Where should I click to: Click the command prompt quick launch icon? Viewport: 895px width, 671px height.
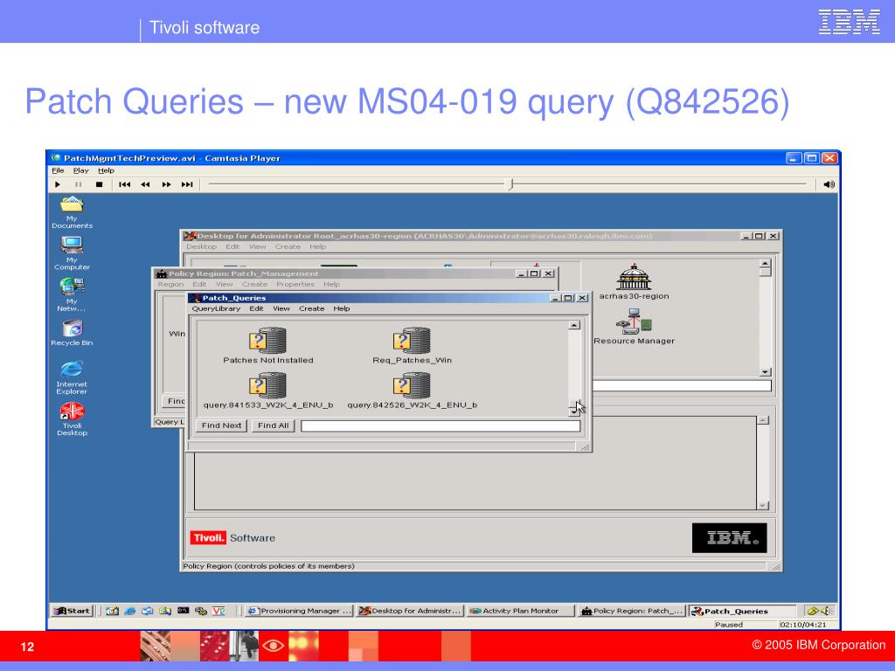(x=183, y=611)
